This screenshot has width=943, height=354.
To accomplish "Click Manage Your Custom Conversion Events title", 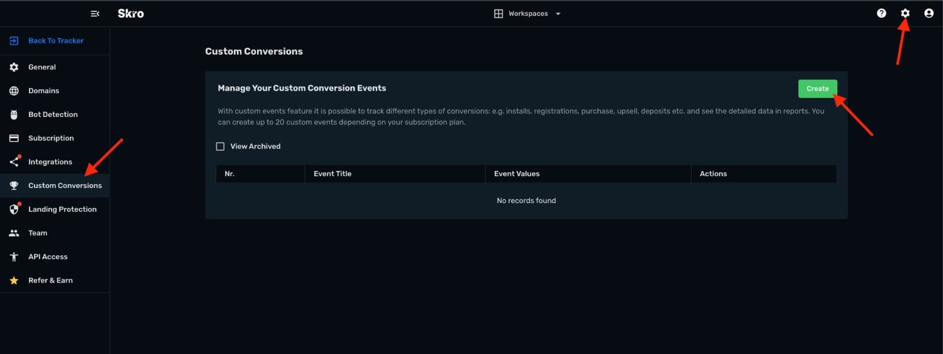I will (x=302, y=88).
